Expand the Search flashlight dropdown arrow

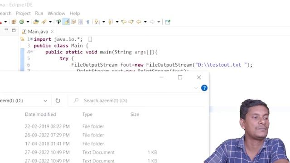(50, 22)
